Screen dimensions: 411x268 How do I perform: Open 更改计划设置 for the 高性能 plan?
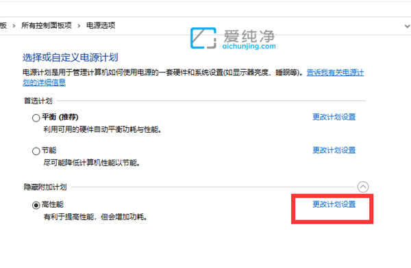(334, 204)
